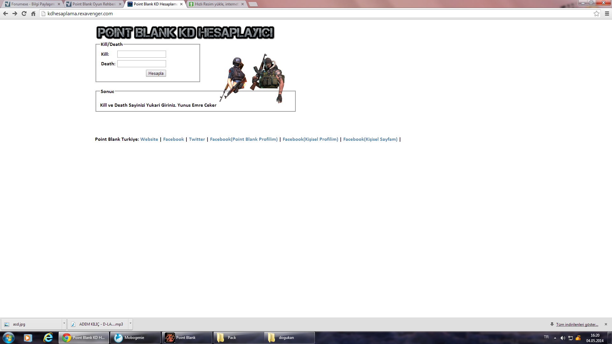612x344 pixels.
Task: Open the Pack folder from taskbar
Action: (239, 338)
